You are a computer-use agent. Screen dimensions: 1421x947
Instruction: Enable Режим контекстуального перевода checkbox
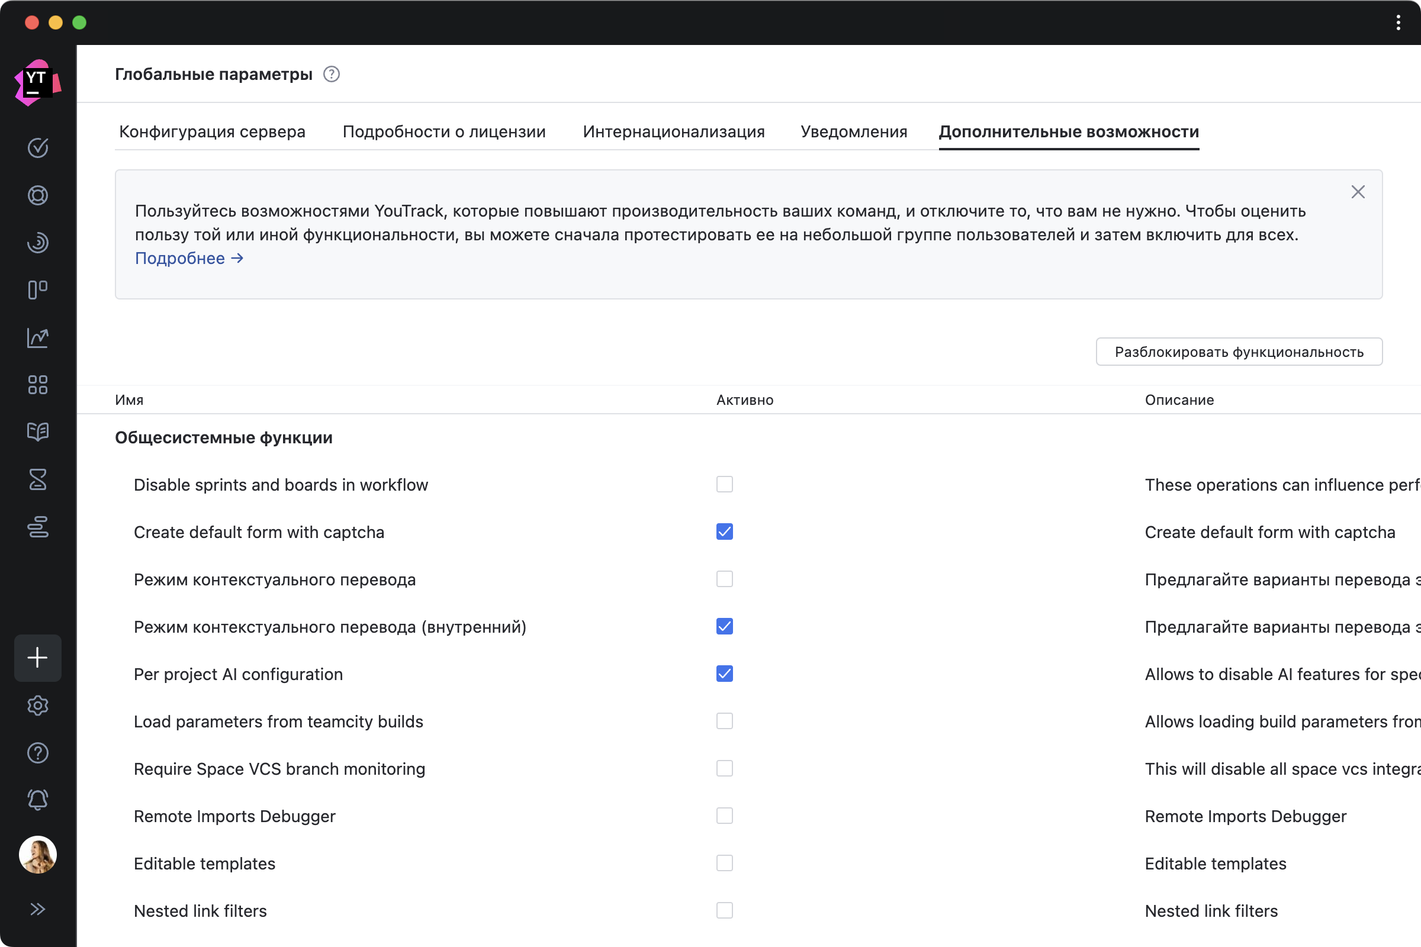pyautogui.click(x=724, y=579)
